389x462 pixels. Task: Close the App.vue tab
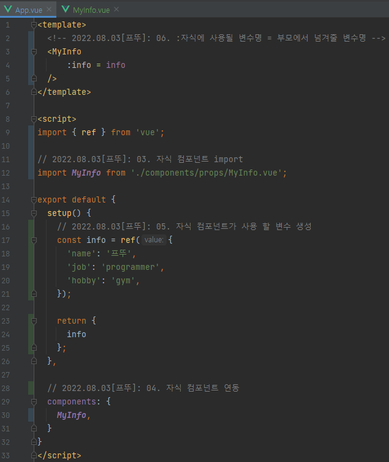coord(49,9)
